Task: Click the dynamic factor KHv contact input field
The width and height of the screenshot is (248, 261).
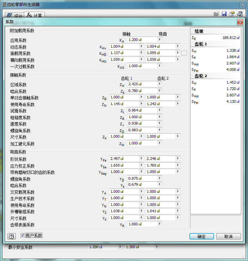Action: click(124, 46)
